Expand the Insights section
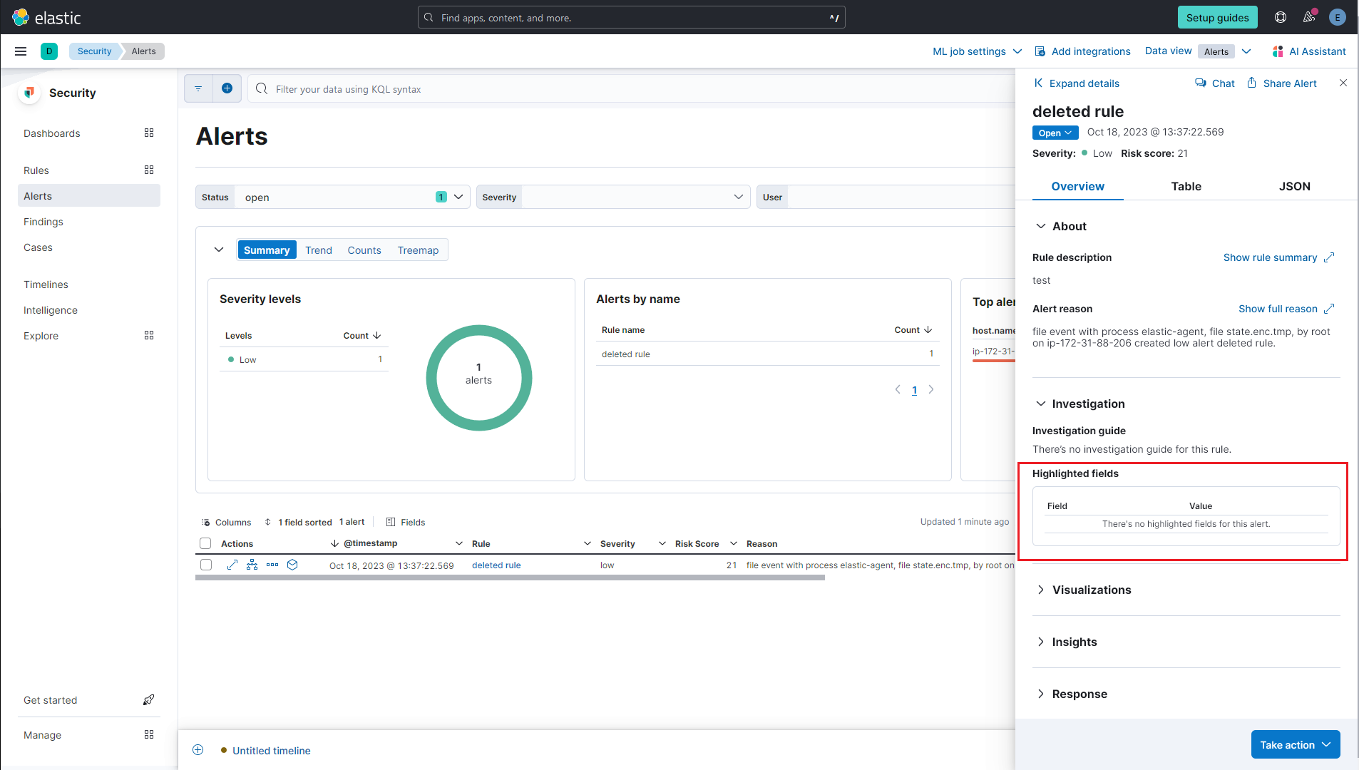 pos(1075,642)
